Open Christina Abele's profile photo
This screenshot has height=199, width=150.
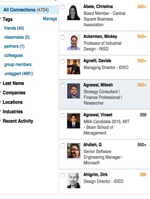[x=73, y=12]
